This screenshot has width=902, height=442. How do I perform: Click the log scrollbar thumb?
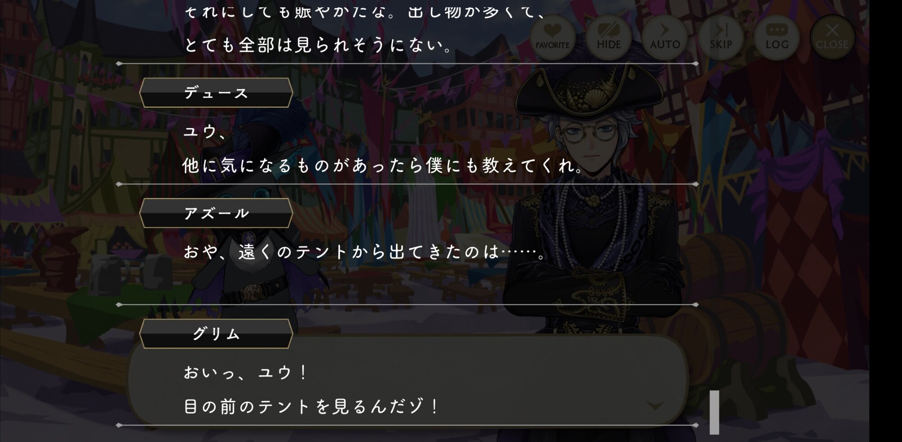(714, 412)
